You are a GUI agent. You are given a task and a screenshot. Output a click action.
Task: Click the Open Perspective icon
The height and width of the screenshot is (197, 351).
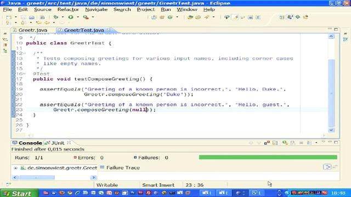(282, 17)
